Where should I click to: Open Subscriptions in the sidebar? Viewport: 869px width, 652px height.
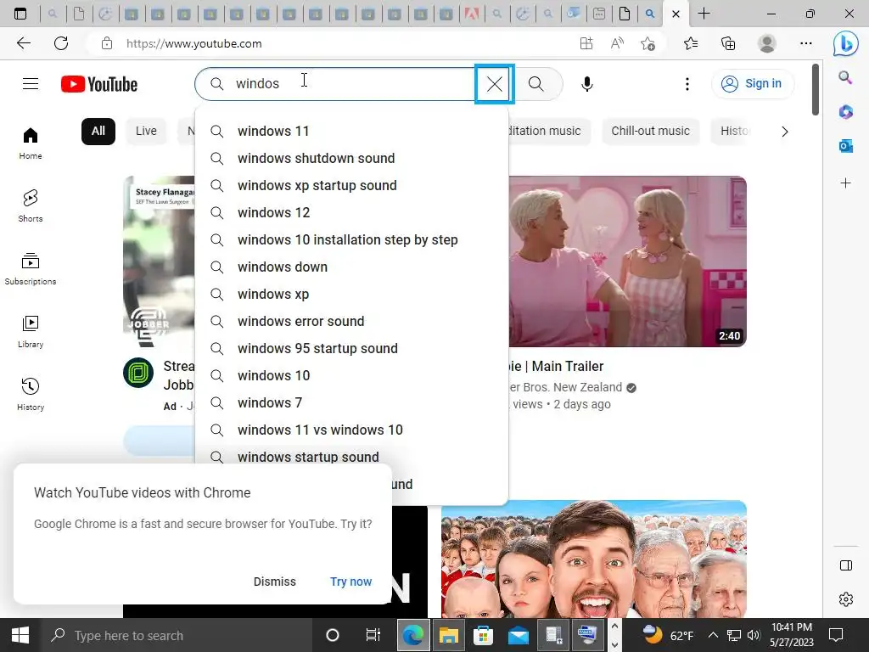coord(31,268)
